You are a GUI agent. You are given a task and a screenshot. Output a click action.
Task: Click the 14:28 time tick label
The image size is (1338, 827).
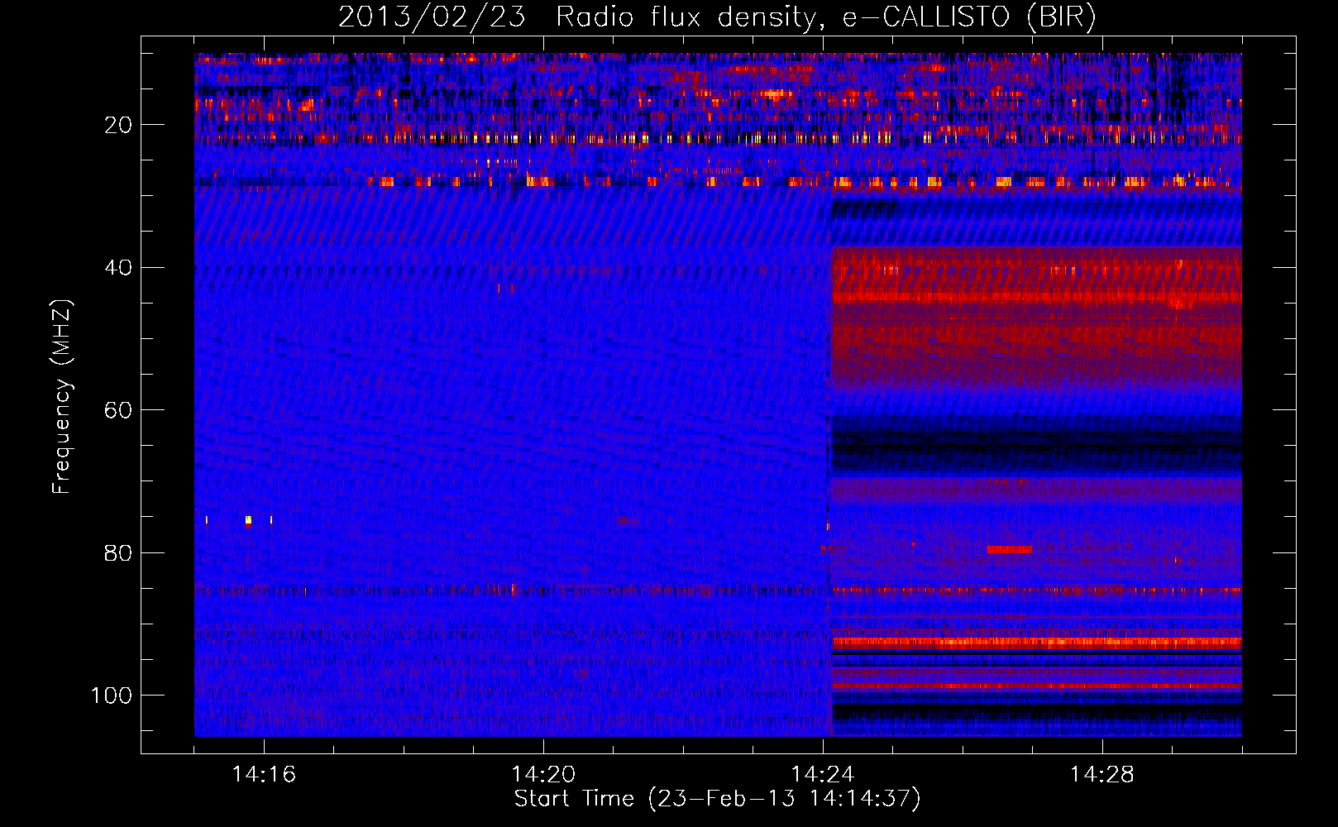tap(1102, 775)
